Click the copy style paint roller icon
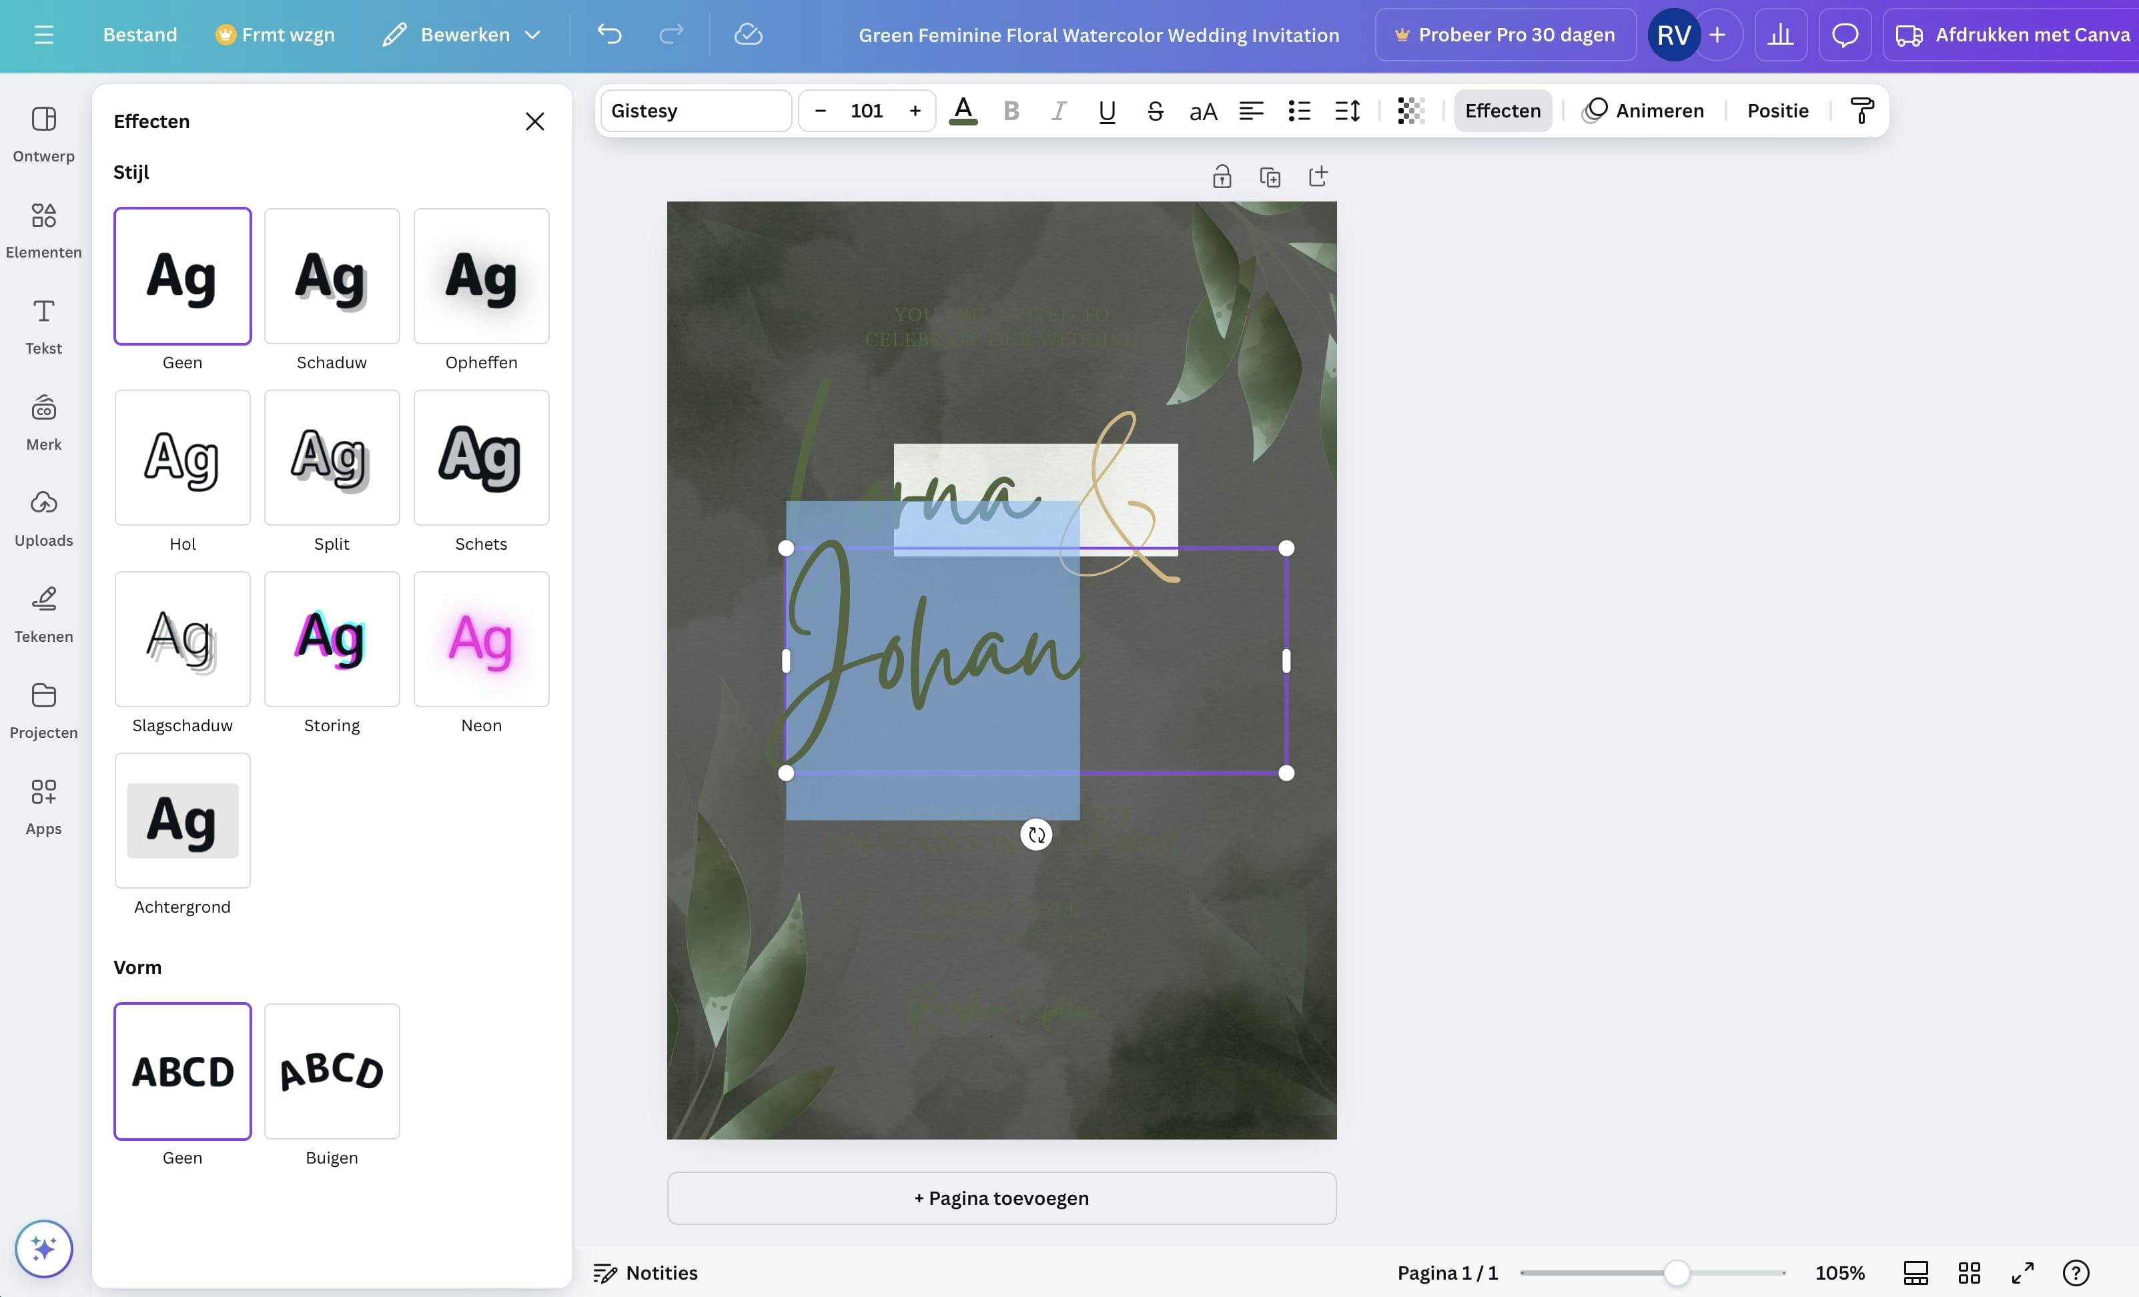This screenshot has height=1297, width=2139. pos(1861,111)
